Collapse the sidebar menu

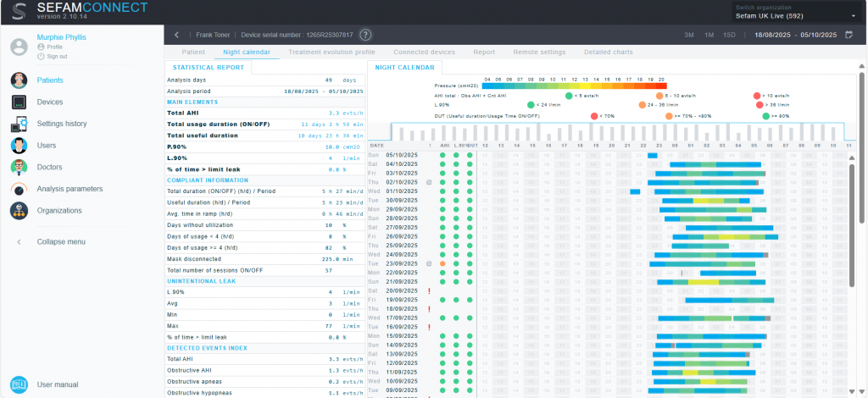[60, 242]
